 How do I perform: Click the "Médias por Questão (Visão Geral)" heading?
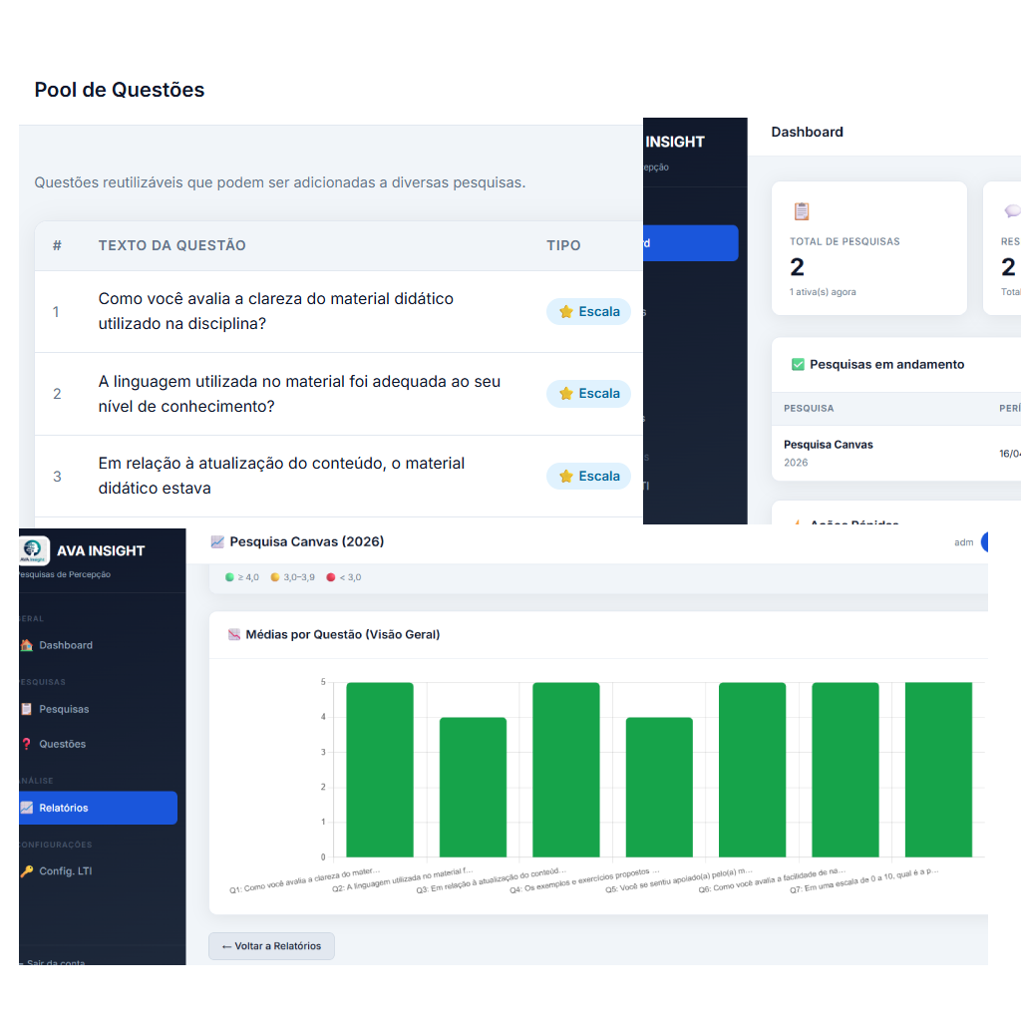click(343, 634)
